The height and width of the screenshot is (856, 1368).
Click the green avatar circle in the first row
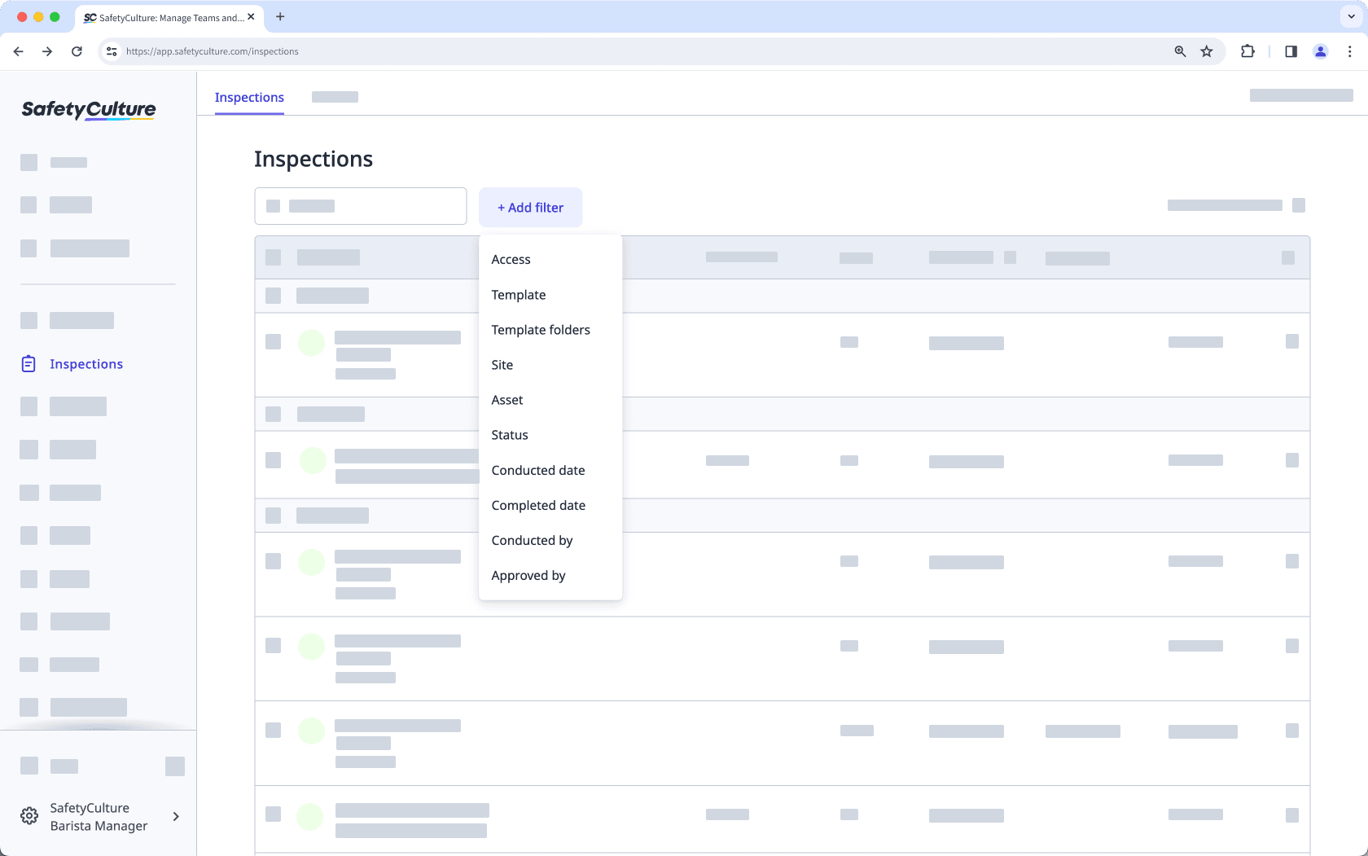pos(311,342)
